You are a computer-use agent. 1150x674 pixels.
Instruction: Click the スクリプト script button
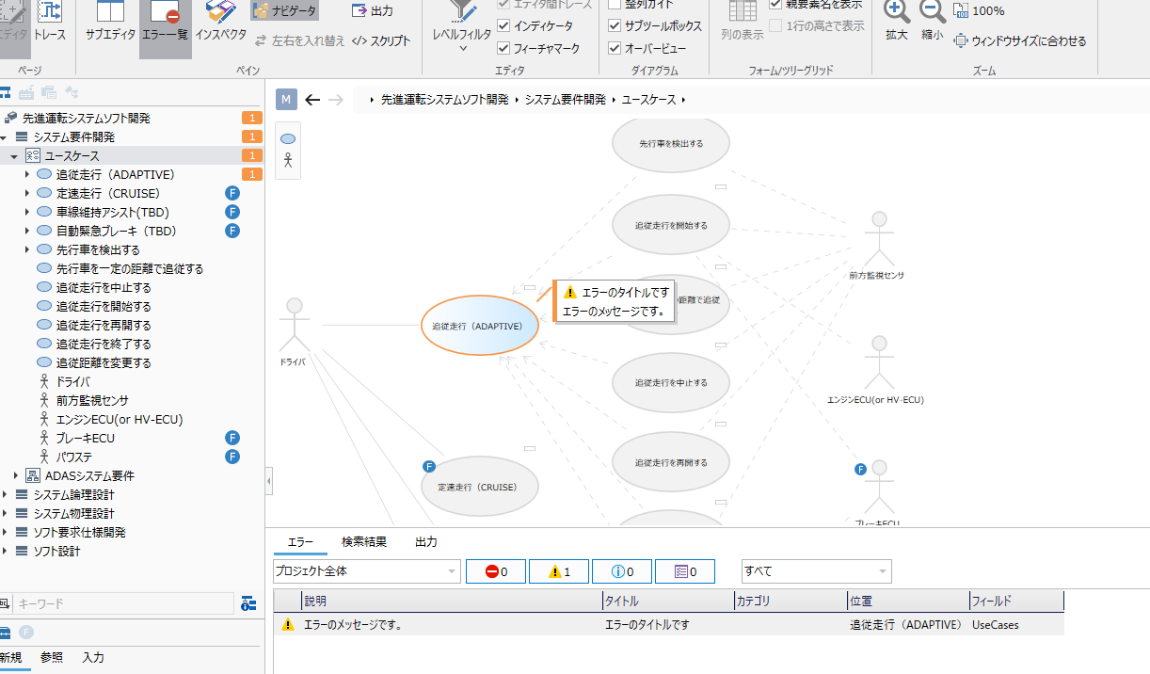coord(381,40)
